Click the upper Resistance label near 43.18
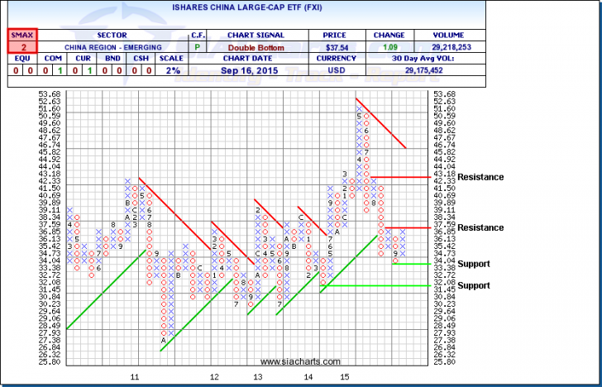Image resolution: width=602 pixels, height=387 pixels. [x=480, y=177]
